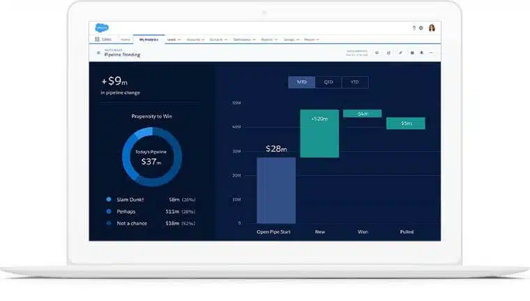Viewport: 530px width, 301px height.
Task: Click the +$9m pipeline change value
Action: click(x=114, y=81)
